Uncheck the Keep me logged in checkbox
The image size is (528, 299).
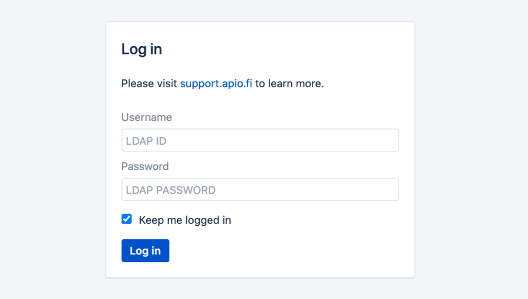pyautogui.click(x=127, y=219)
